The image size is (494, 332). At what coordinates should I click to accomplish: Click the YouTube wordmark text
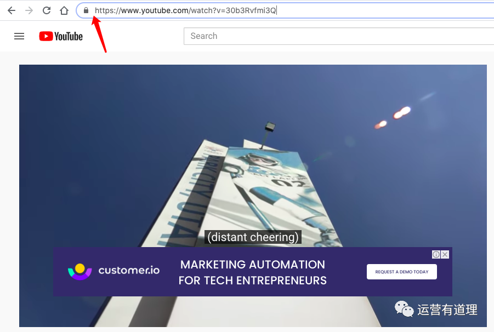[69, 36]
